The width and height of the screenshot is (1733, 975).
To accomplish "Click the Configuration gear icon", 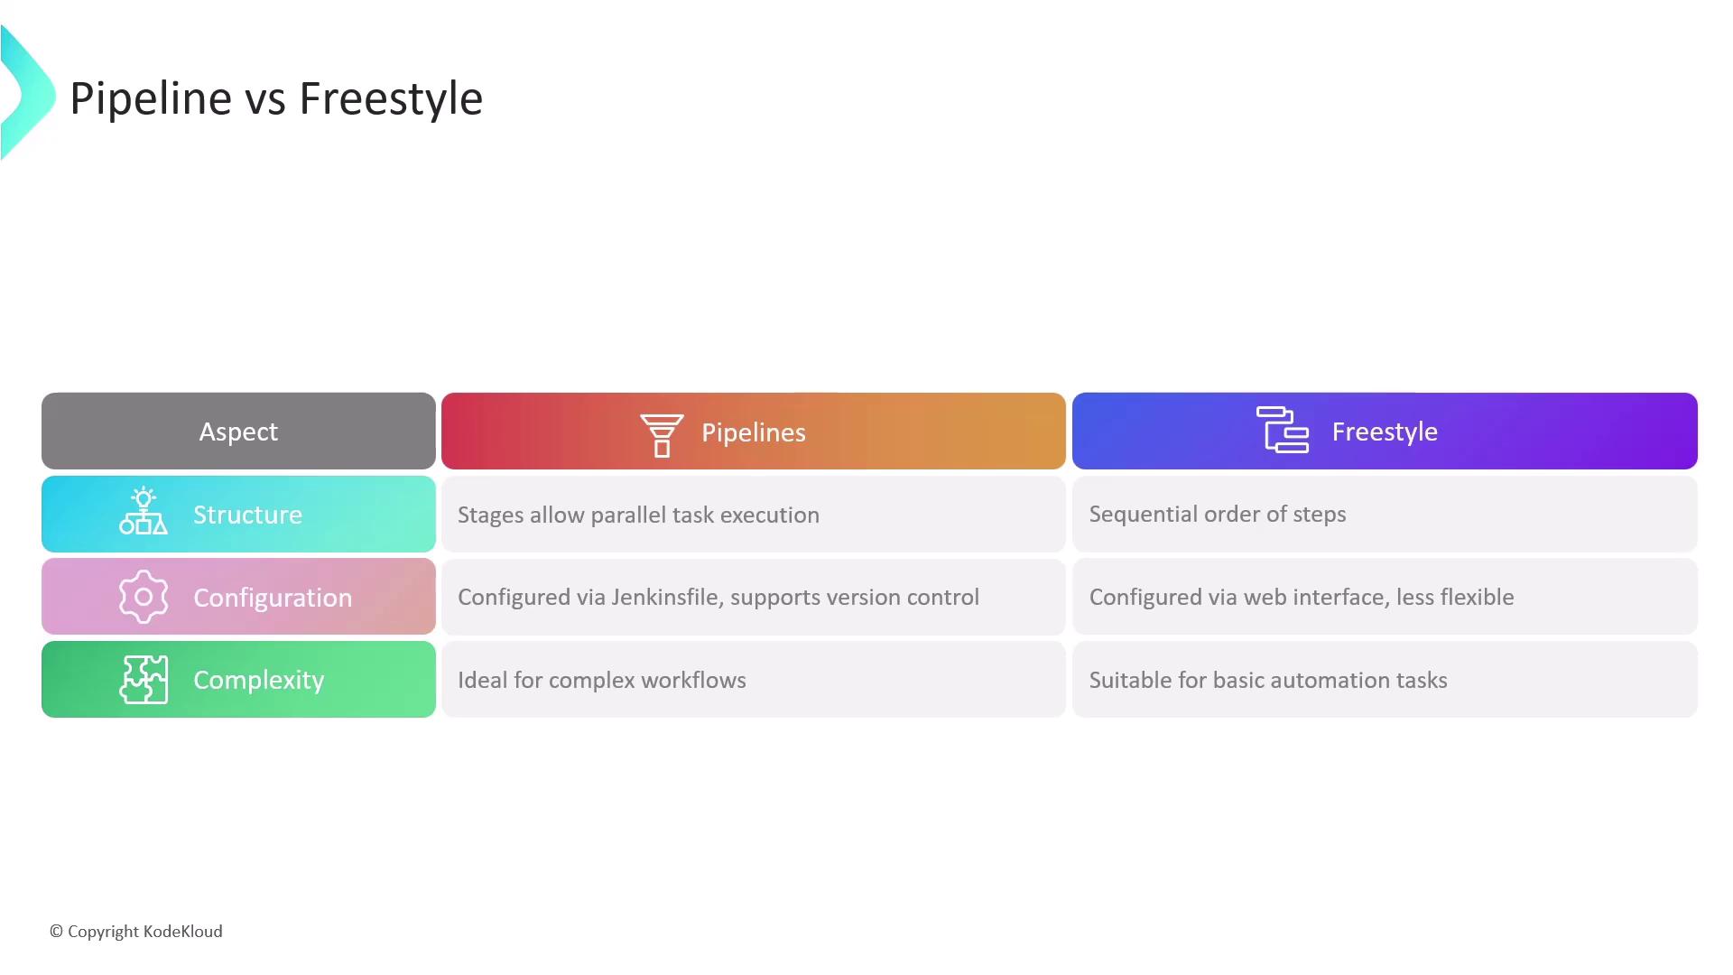I will tap(144, 597).
